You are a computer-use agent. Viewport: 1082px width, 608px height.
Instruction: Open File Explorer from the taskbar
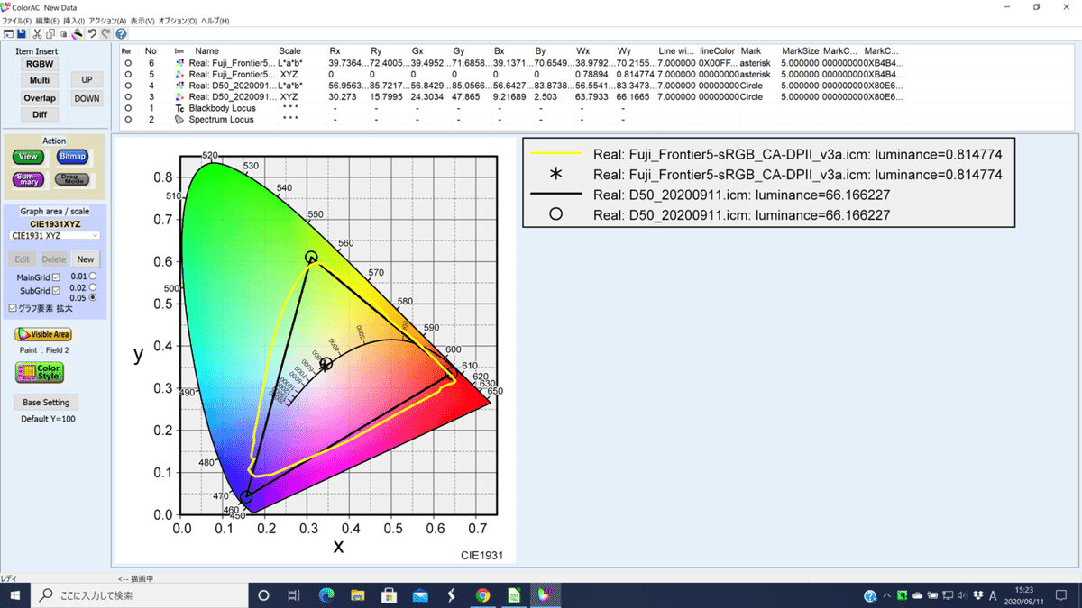[x=358, y=595]
